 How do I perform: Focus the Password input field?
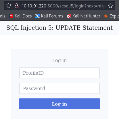[x=59, y=88]
